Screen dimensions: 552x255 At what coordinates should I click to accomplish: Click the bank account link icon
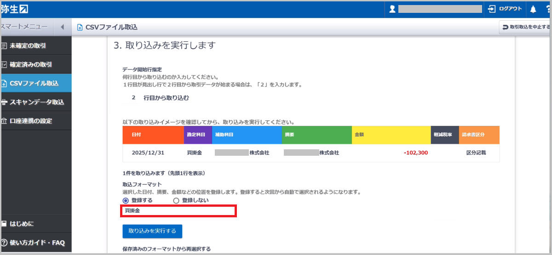point(4,121)
